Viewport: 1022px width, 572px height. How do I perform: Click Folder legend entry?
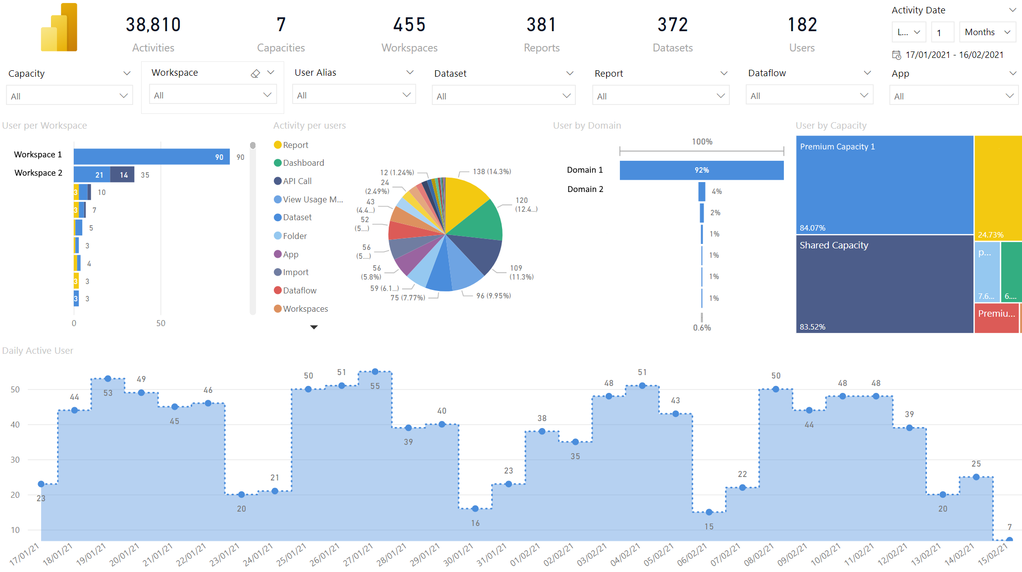tap(290, 236)
